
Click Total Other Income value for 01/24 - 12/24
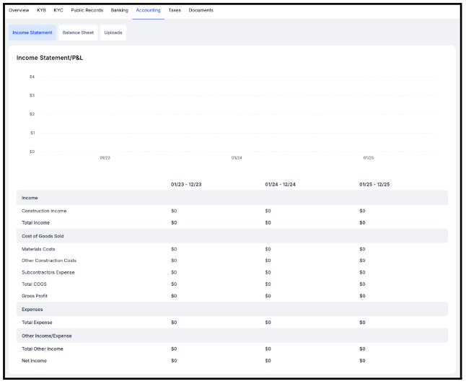(x=268, y=349)
